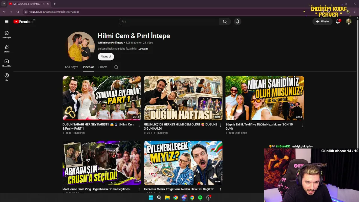The image size is (359, 202).
Task: Focus the youtube.com address bar
Action: 54,12
